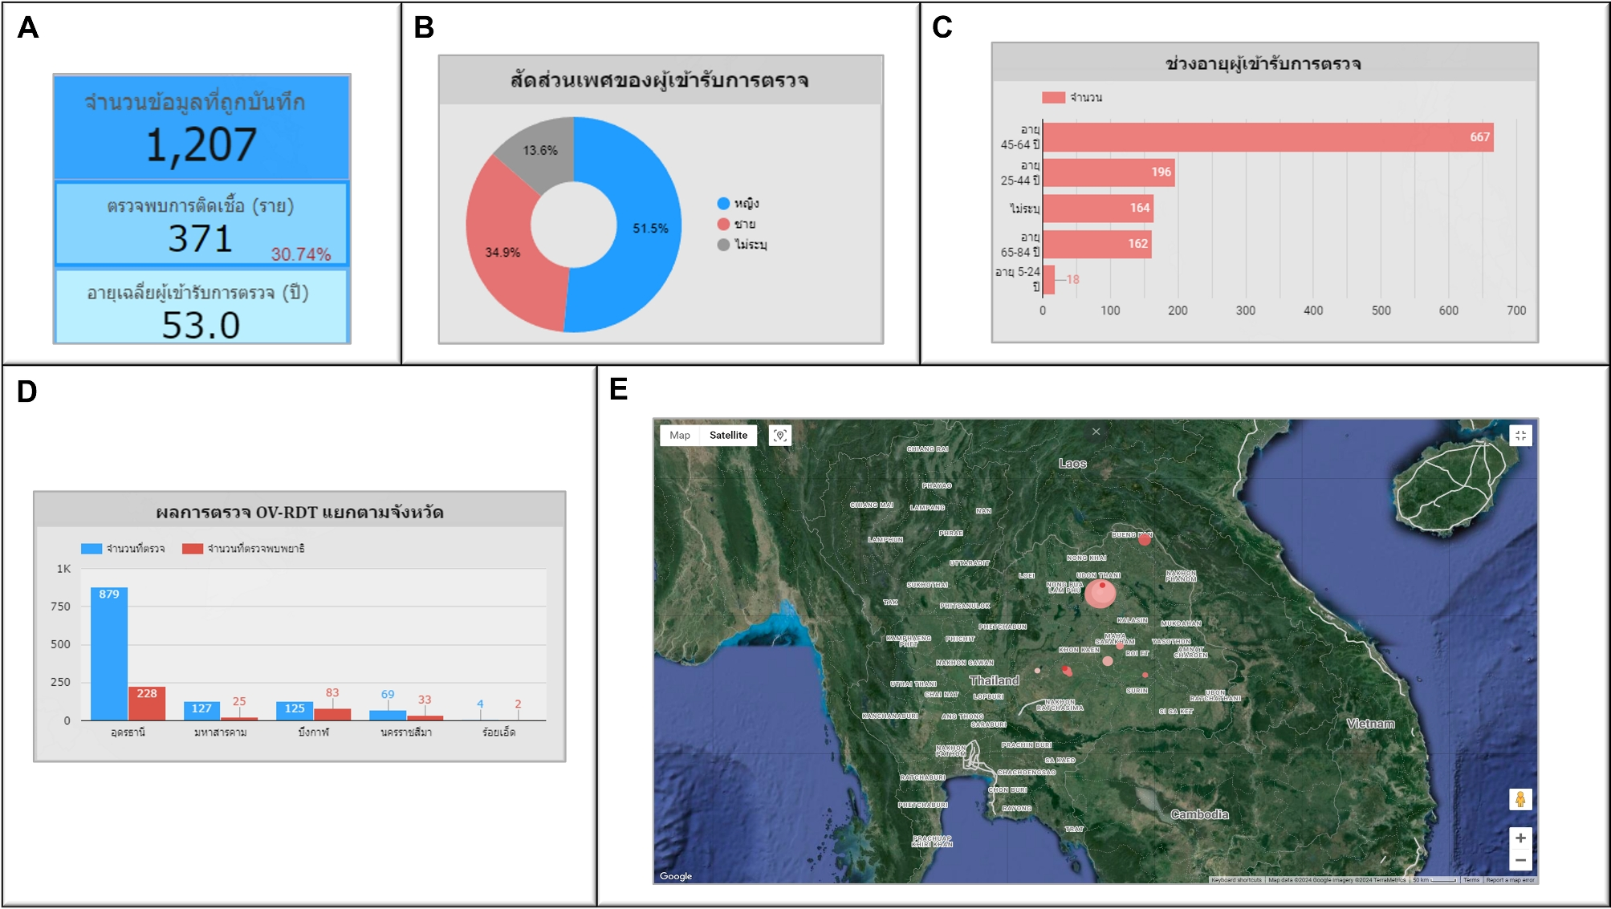Click the exit fullscreen map icon

pos(1520,436)
